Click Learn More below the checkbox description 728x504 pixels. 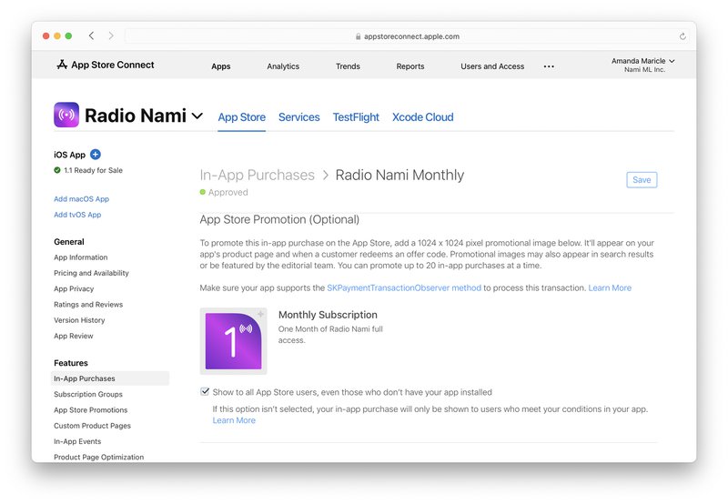tap(234, 420)
